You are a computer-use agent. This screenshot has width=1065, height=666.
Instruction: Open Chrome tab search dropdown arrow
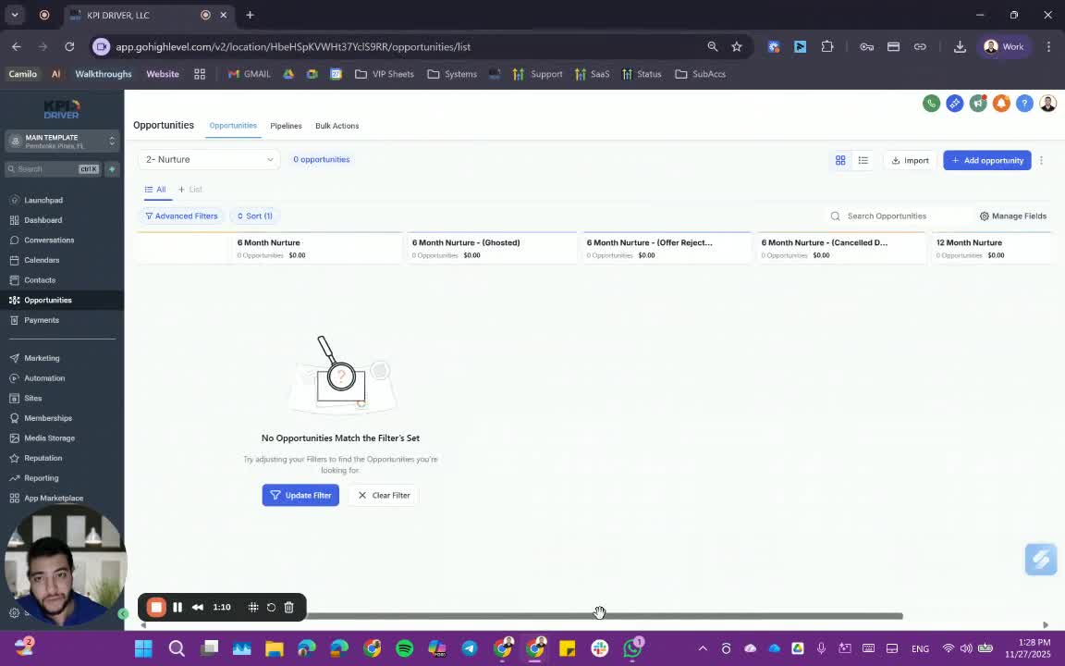coord(14,15)
